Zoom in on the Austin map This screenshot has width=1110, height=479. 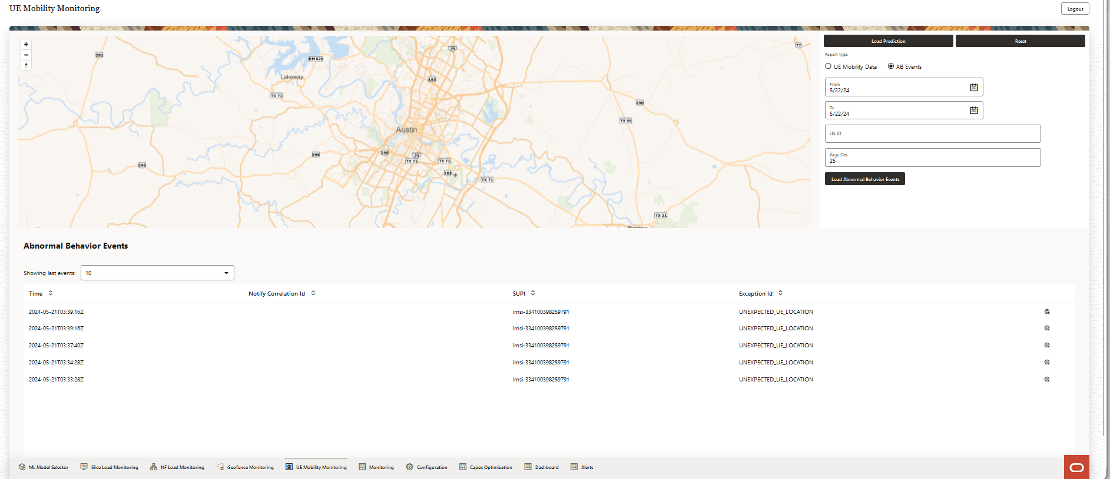[26, 45]
